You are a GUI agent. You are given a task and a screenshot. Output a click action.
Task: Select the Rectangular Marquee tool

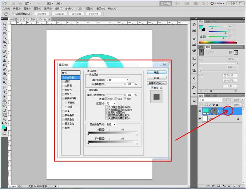[4, 29]
